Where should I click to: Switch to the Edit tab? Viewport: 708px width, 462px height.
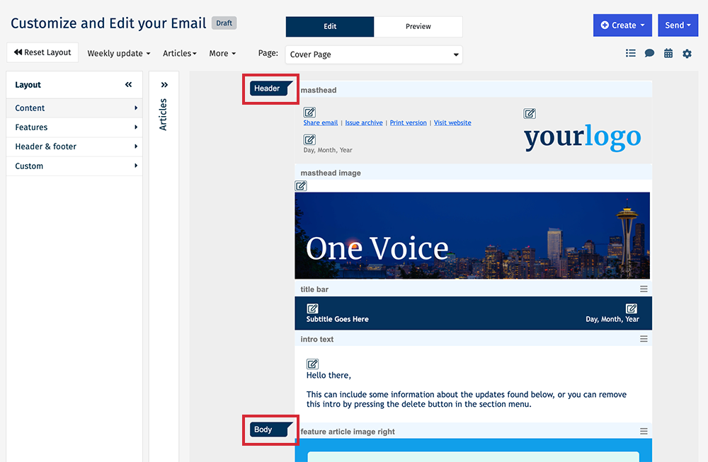330,27
